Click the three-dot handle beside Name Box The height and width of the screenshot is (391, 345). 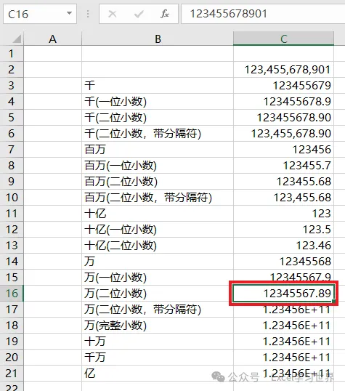click(x=88, y=14)
